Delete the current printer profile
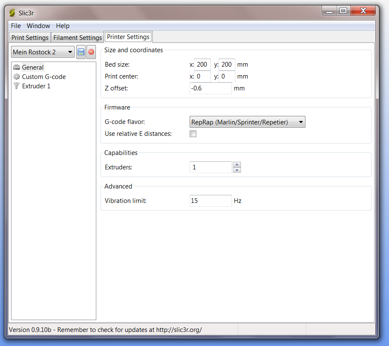Viewport: 389px width, 346px height. [91, 52]
